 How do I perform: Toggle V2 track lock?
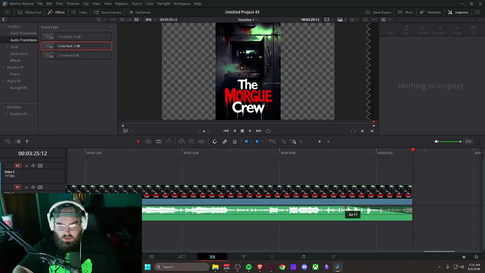(x=26, y=166)
